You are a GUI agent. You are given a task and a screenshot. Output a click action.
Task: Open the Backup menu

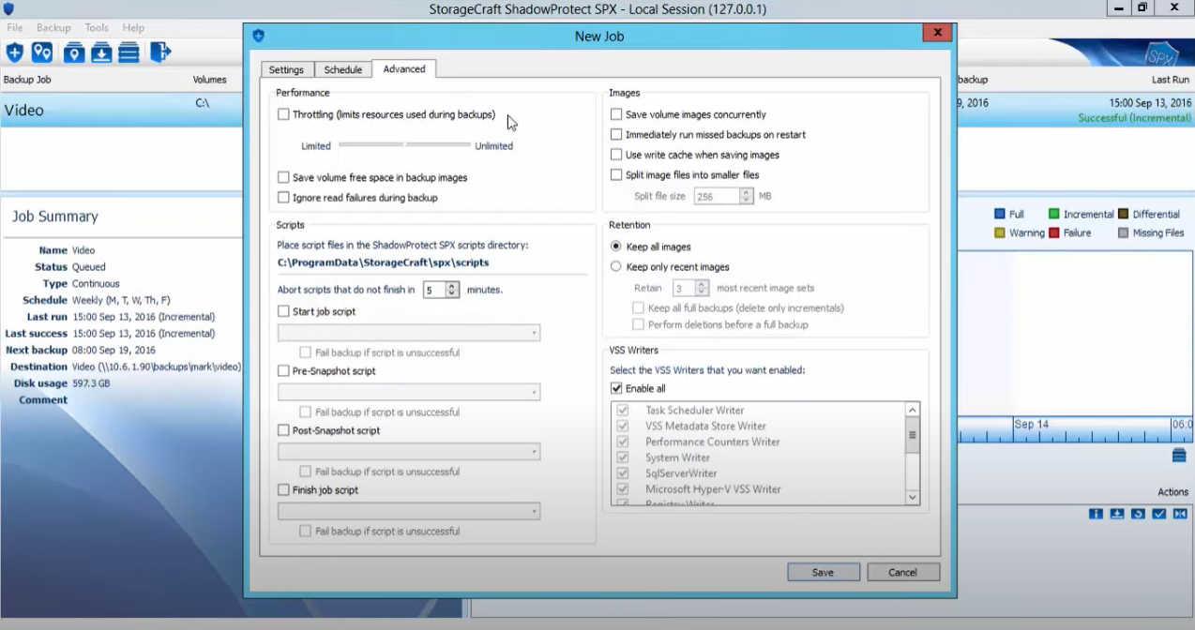[53, 27]
